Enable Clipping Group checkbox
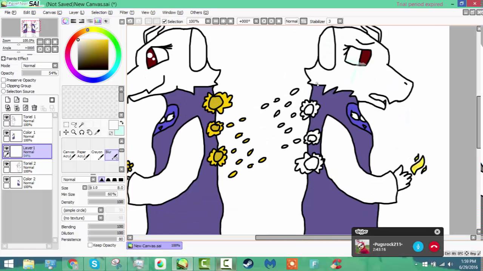 click(x=3, y=86)
